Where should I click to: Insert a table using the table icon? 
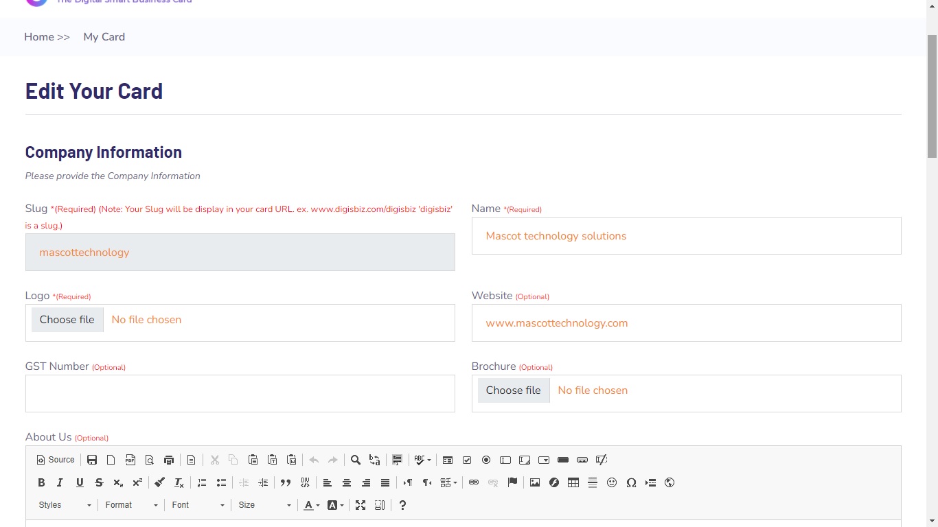click(x=573, y=482)
